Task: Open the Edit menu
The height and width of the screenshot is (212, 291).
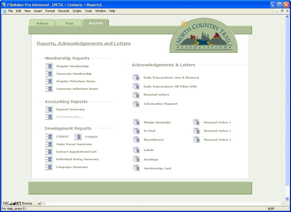Action: tap(18, 11)
